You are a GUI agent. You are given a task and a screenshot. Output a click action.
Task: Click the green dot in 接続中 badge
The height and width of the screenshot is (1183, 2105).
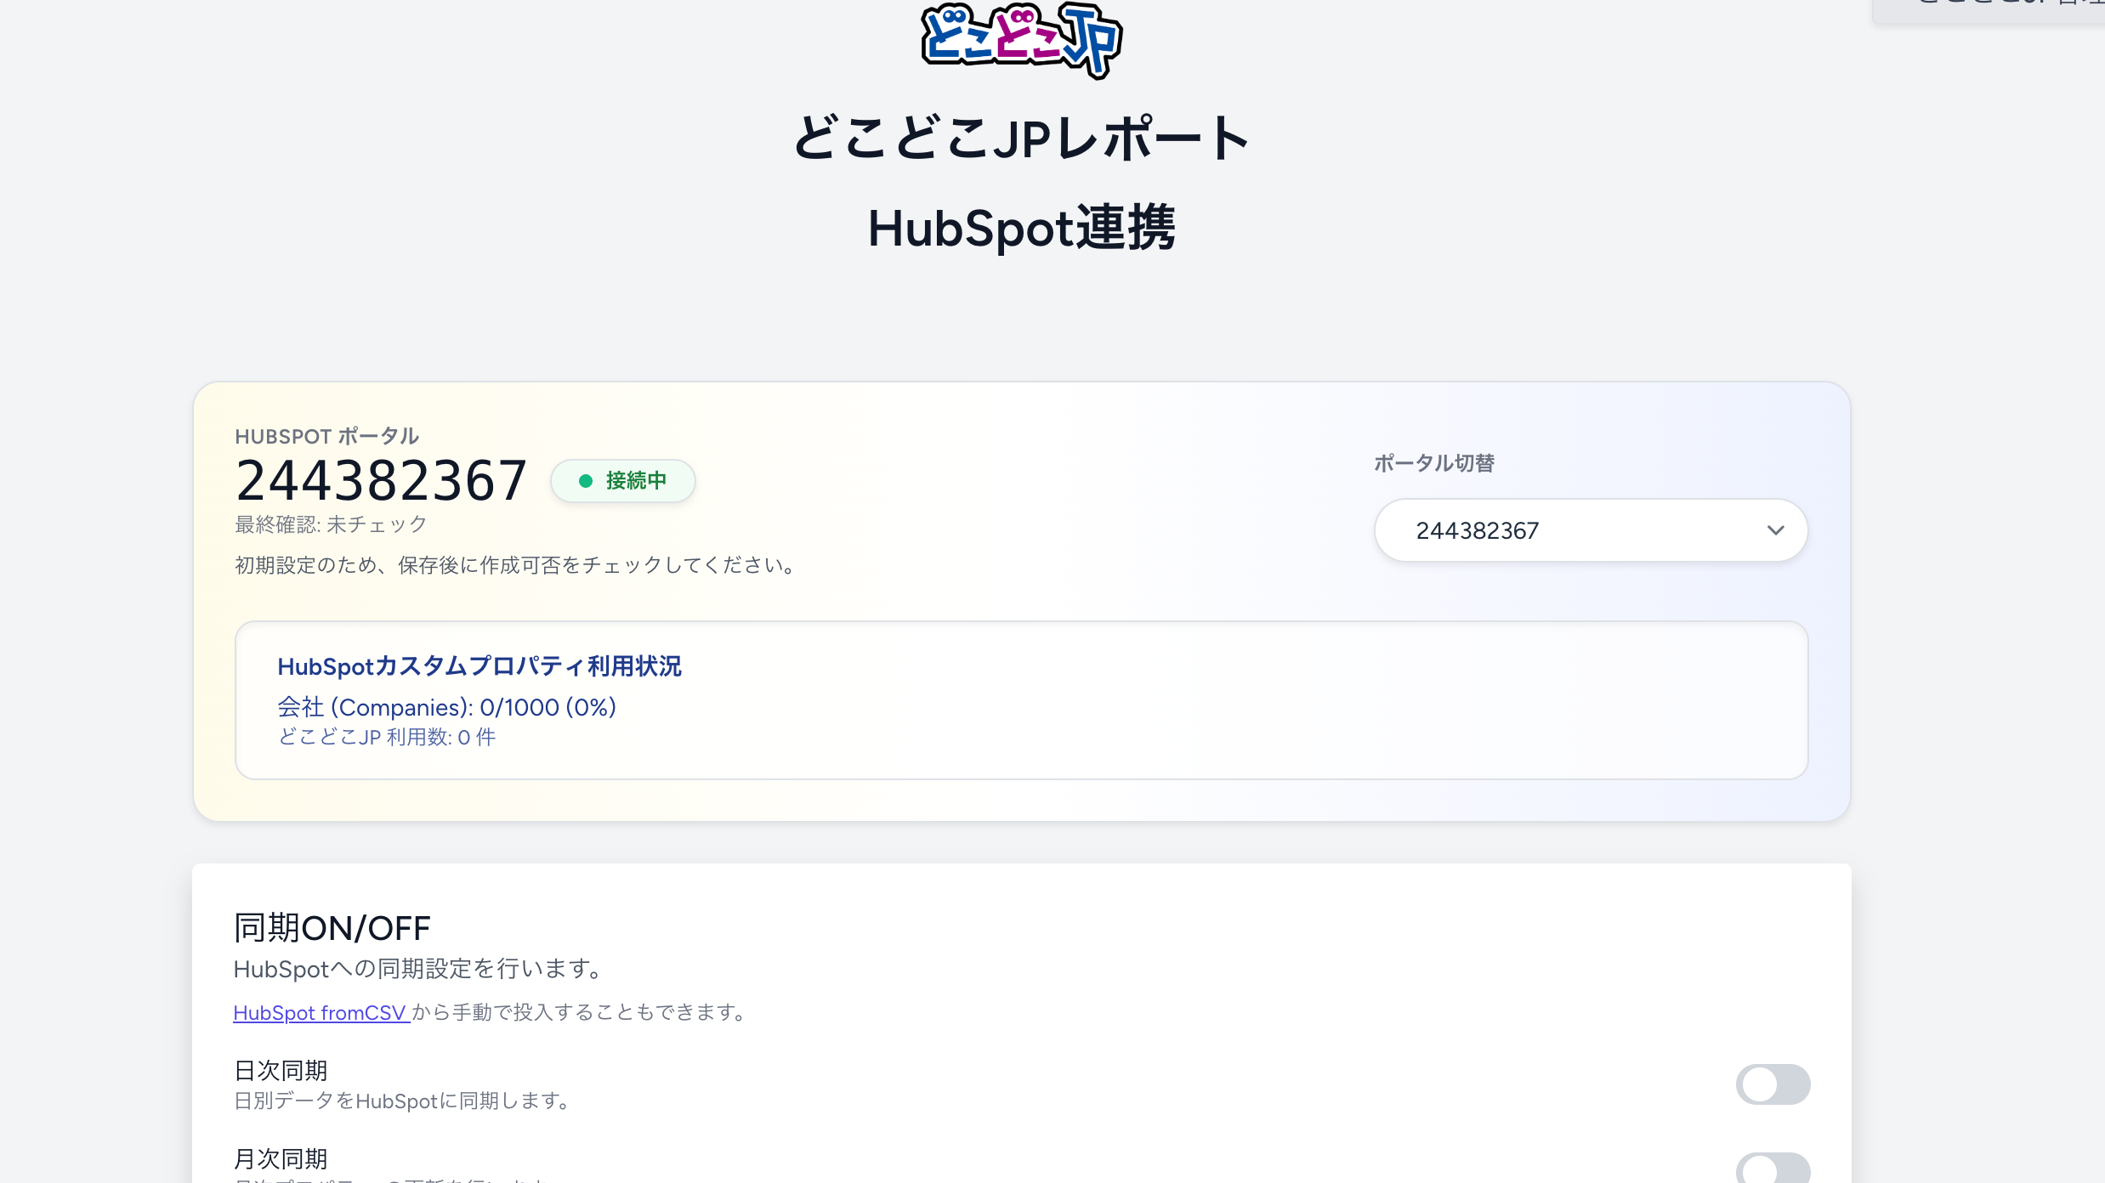click(586, 481)
